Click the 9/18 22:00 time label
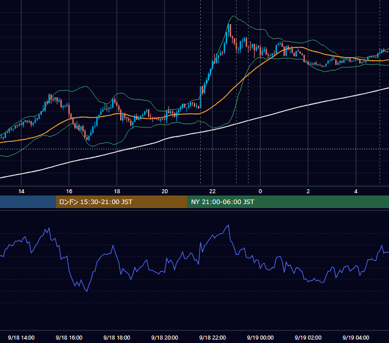Viewport: 389px width, 343px height. tap(212, 337)
